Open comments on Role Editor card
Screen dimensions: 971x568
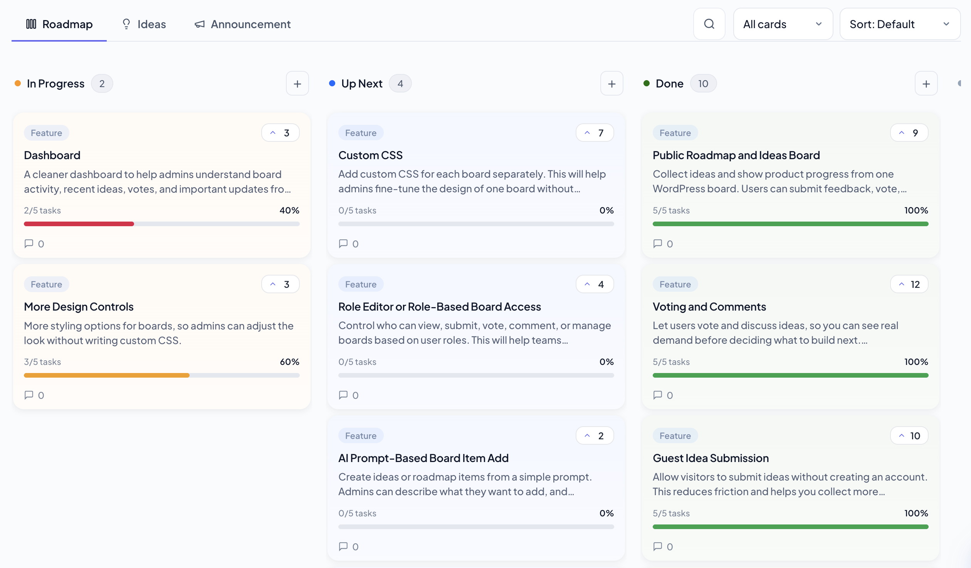click(349, 395)
